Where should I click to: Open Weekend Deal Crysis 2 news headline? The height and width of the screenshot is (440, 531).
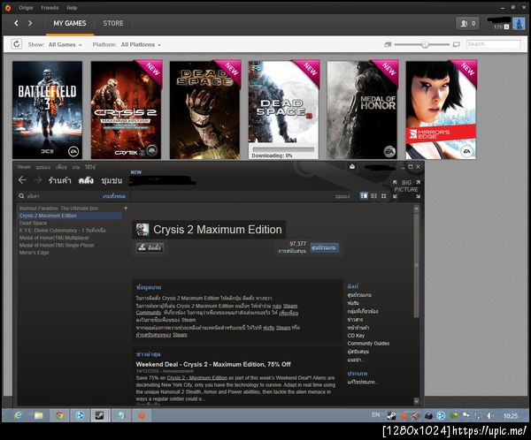(213, 364)
